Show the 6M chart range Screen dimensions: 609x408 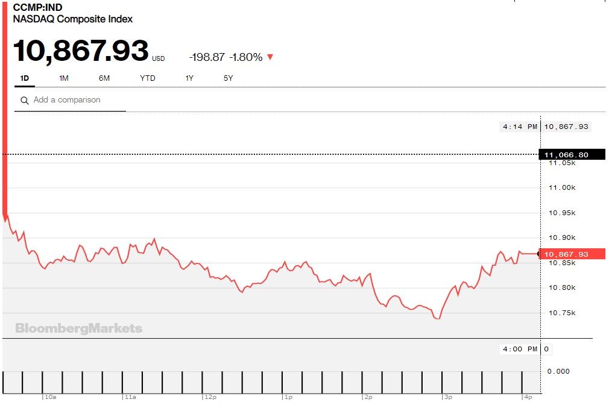[104, 78]
